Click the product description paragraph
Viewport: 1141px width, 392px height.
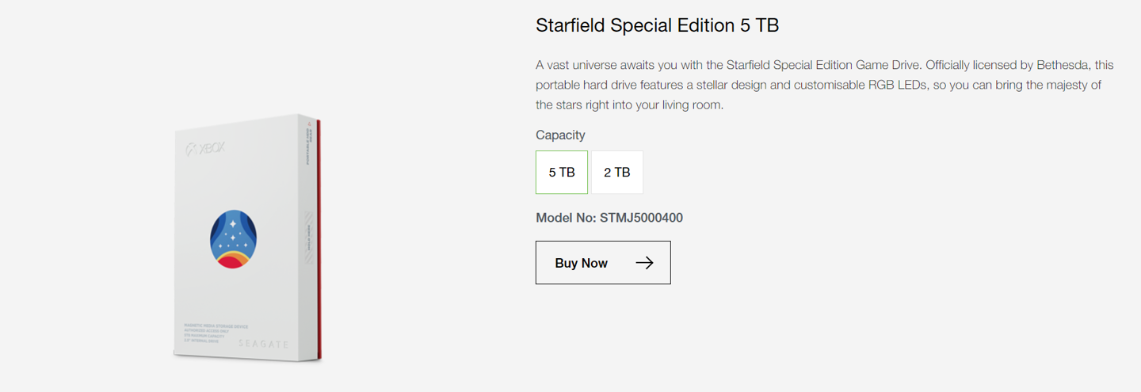[x=816, y=85]
